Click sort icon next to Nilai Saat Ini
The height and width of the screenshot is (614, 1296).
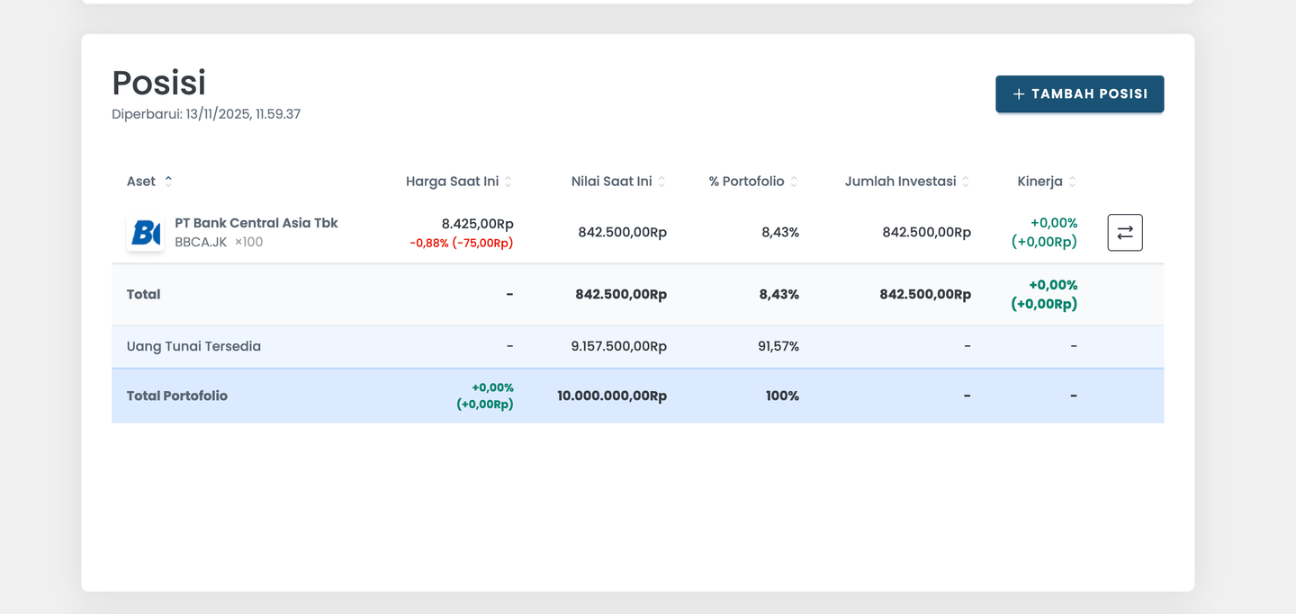pyautogui.click(x=661, y=182)
